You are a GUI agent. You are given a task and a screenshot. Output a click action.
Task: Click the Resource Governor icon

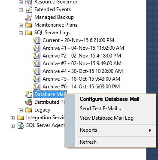[29, 2]
